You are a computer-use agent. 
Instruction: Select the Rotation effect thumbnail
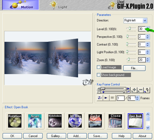pos(15,121)
